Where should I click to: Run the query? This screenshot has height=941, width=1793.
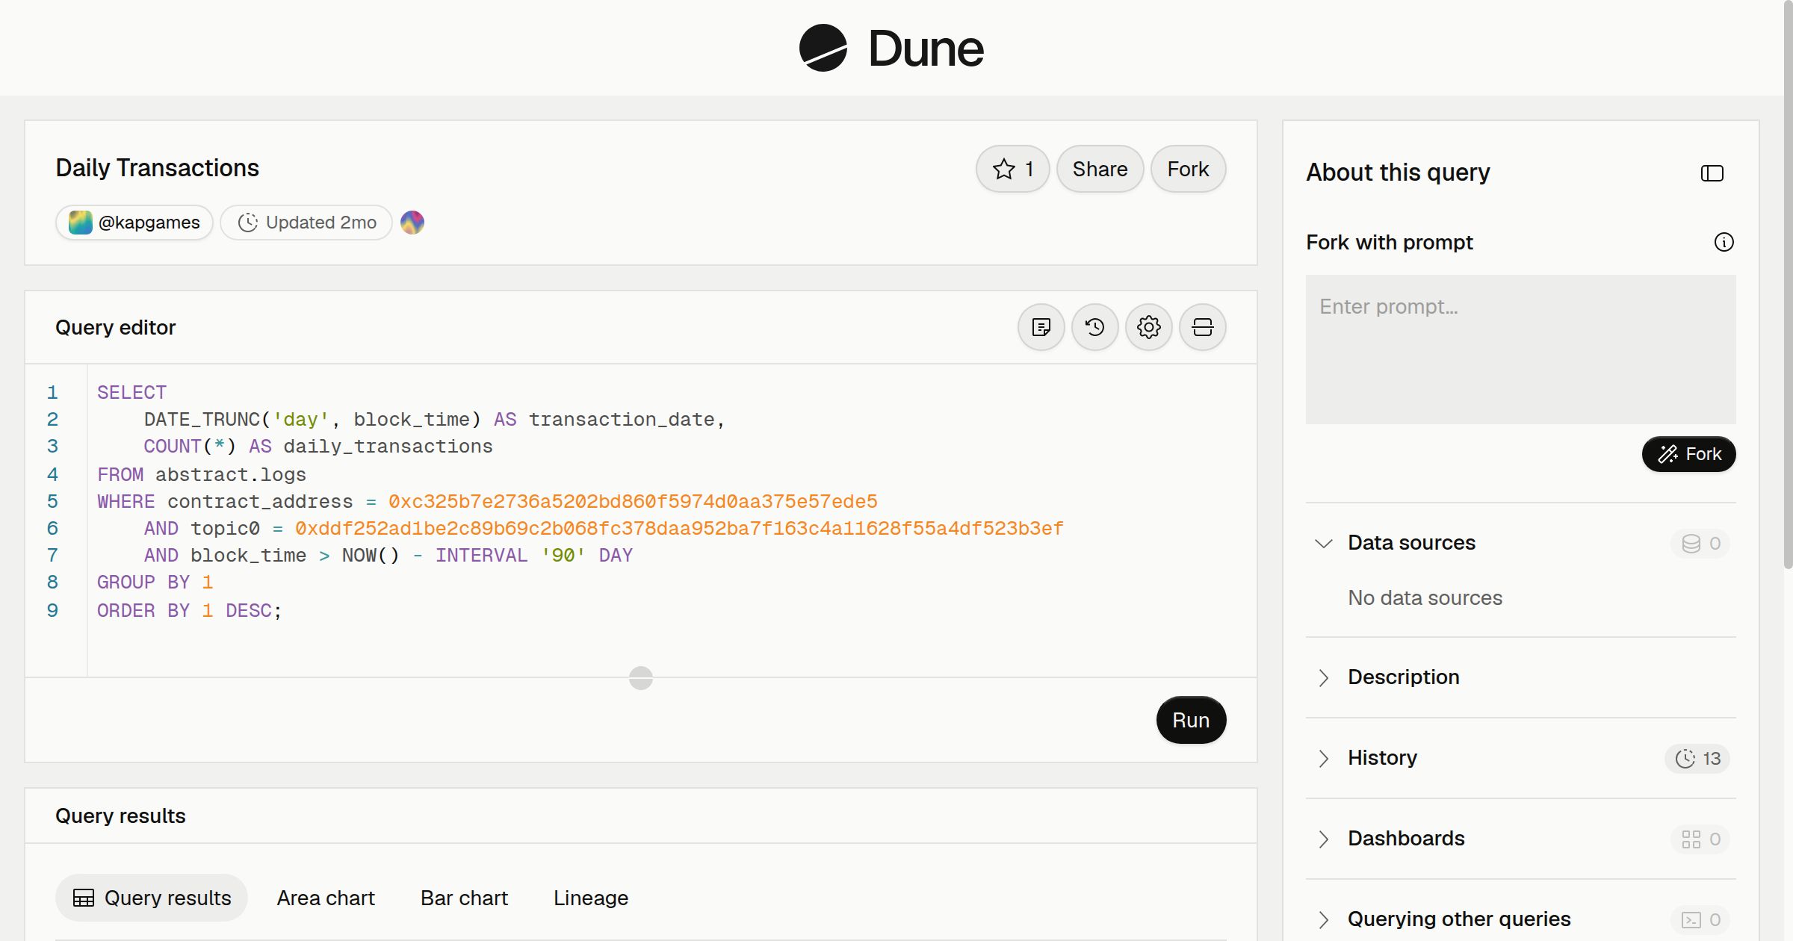(x=1191, y=720)
